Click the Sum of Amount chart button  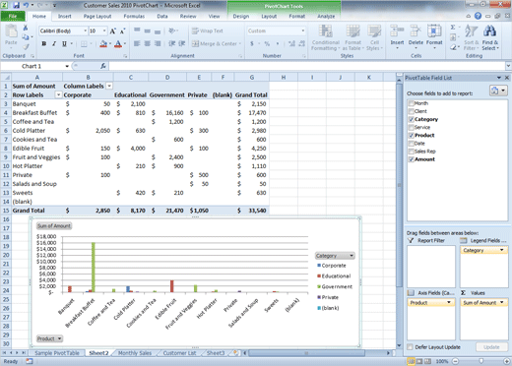pyautogui.click(x=54, y=226)
